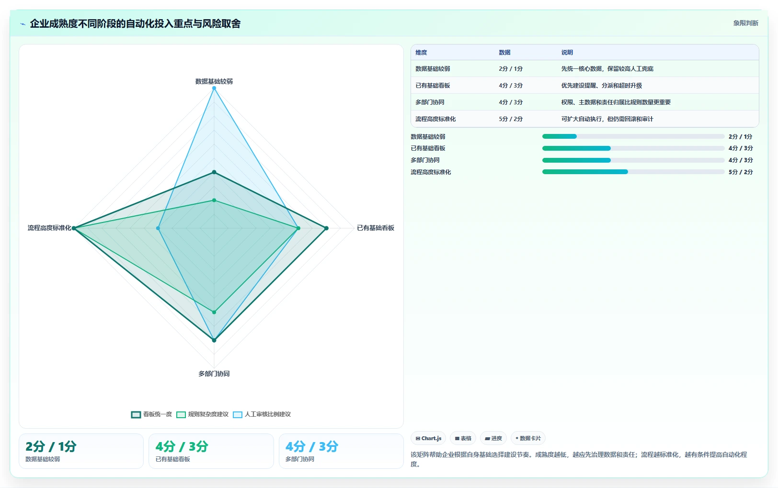Select the 数据卡片 tag chip
The width and height of the screenshot is (778, 488).
pos(528,438)
